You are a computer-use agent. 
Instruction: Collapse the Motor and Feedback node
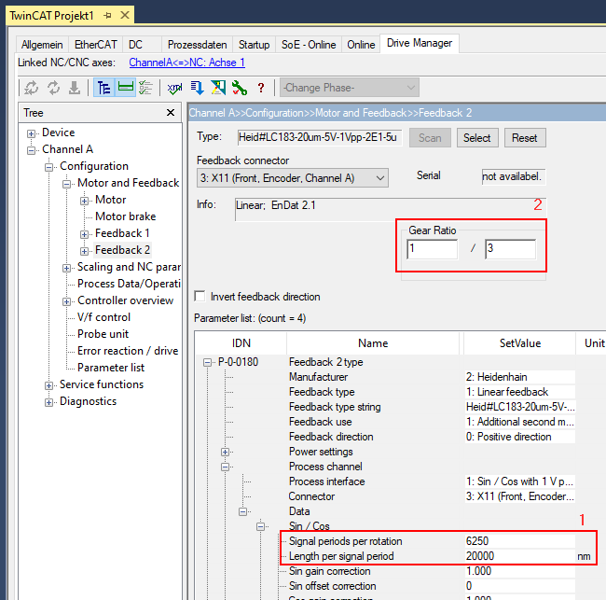pyautogui.click(x=66, y=184)
